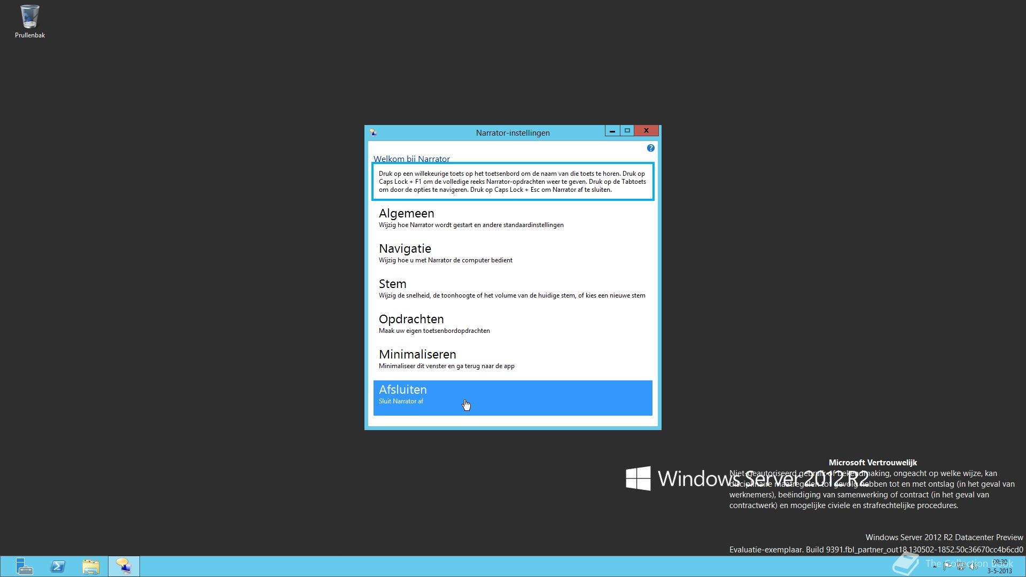
Task: Click the 'Welkom bij Narrator' heading
Action: (411, 159)
